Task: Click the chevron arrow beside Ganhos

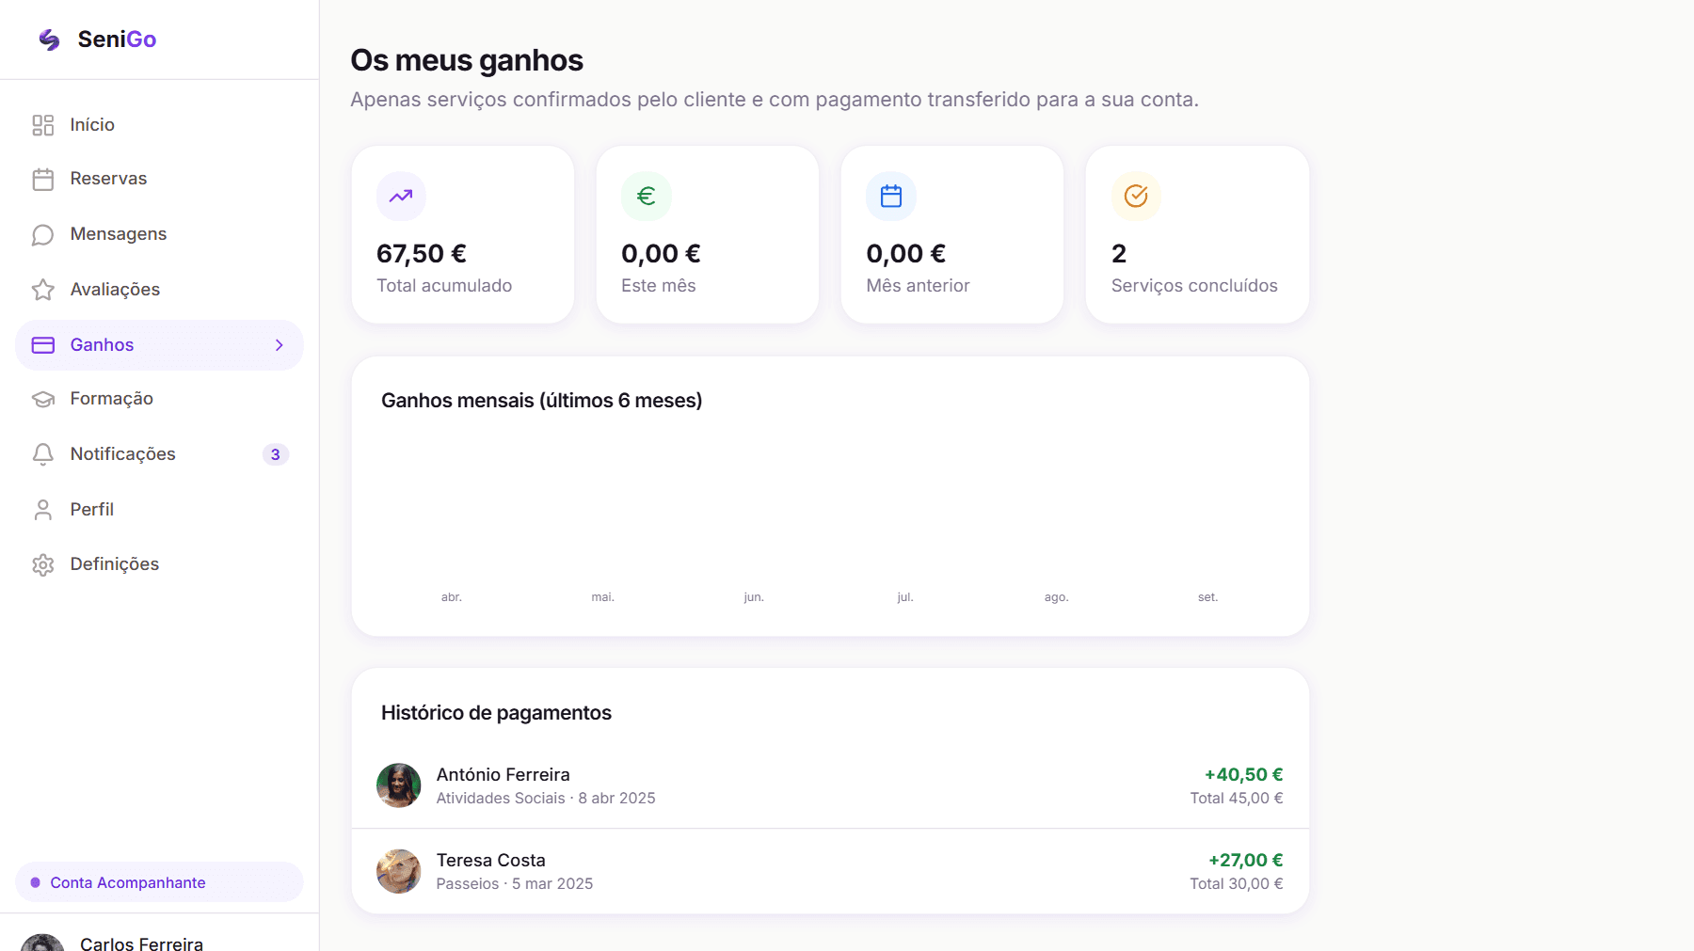Action: click(280, 345)
